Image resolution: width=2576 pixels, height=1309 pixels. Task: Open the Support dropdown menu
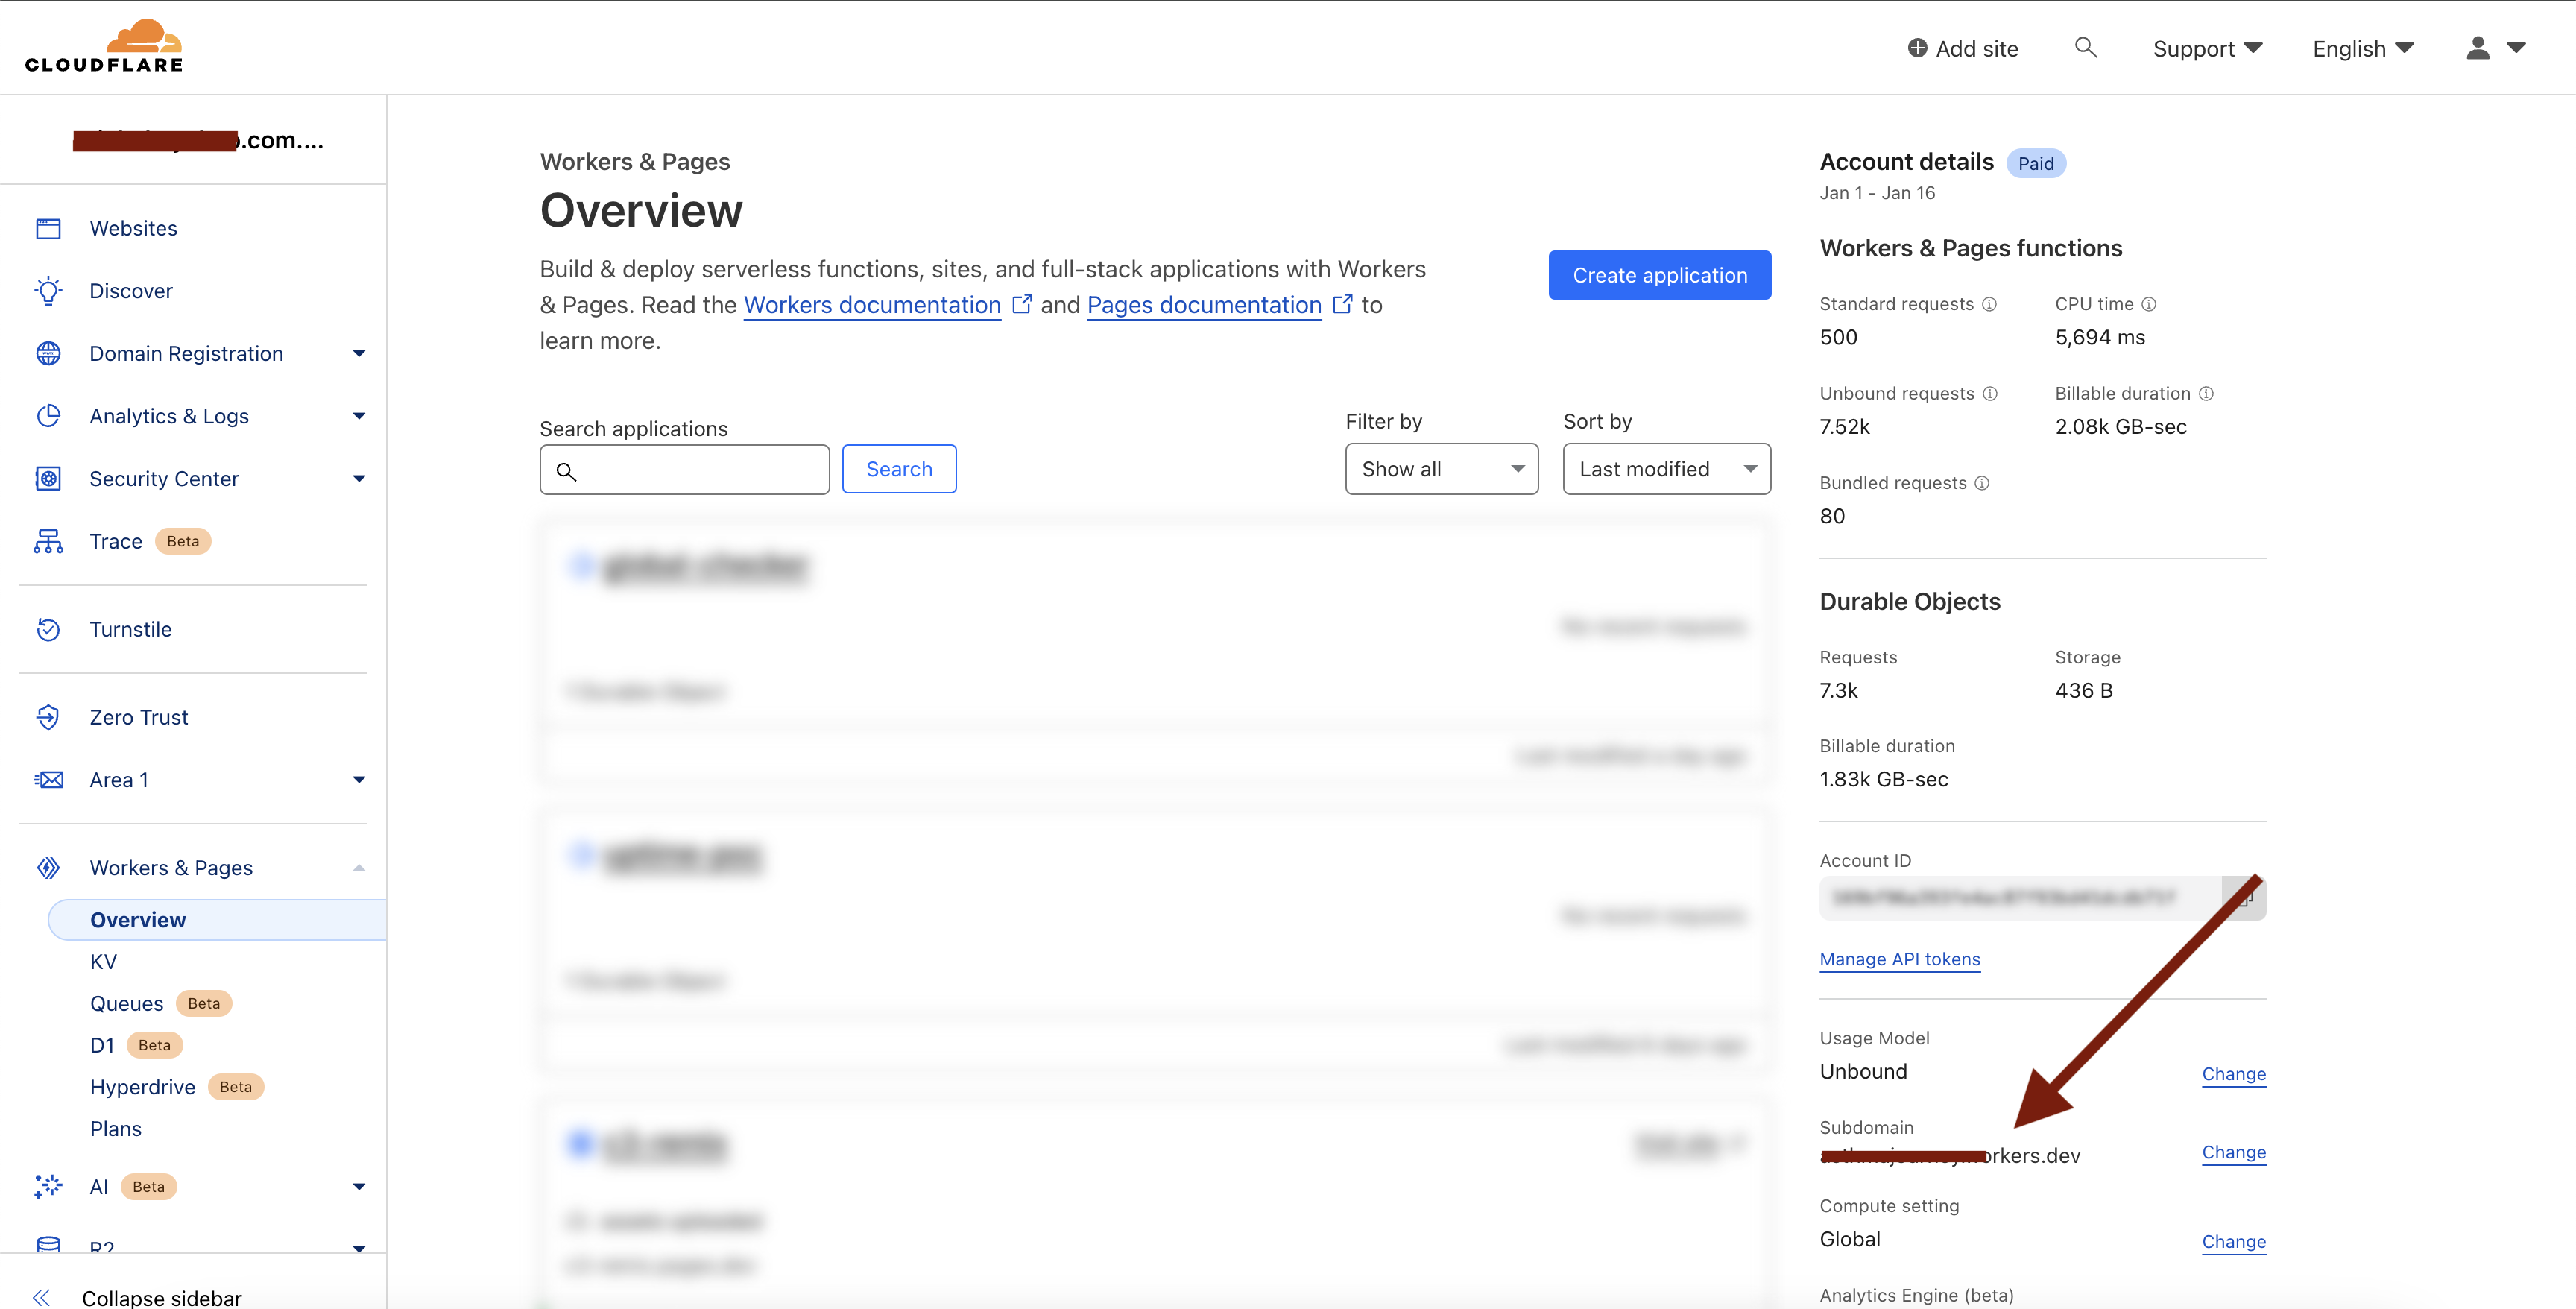(2207, 49)
